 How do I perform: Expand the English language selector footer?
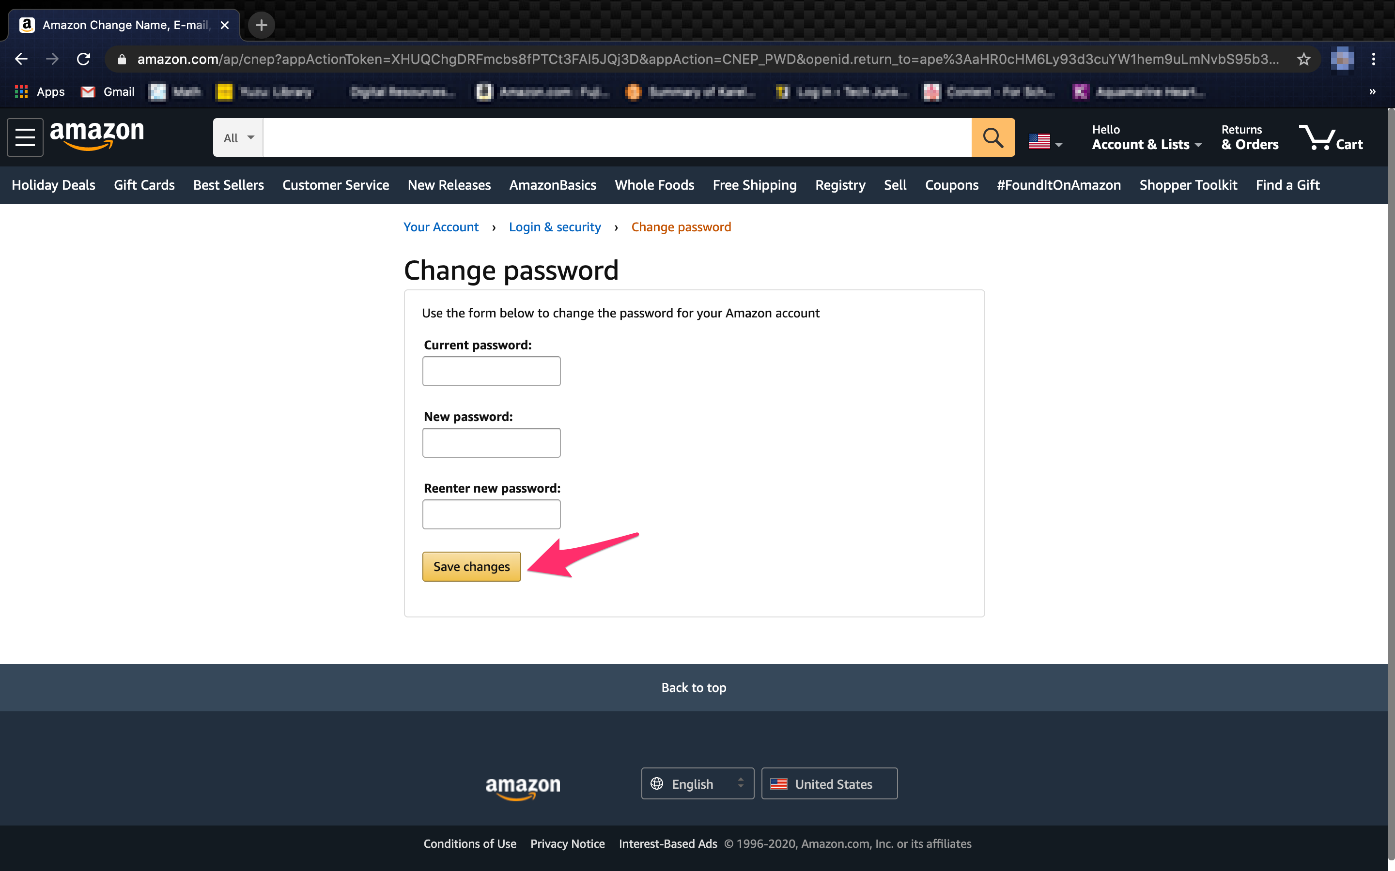click(x=697, y=784)
